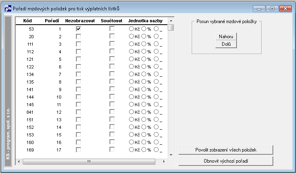This screenshot has width=296, height=173.
Task: Click the Součtovat column header
Action: pos(111,21)
